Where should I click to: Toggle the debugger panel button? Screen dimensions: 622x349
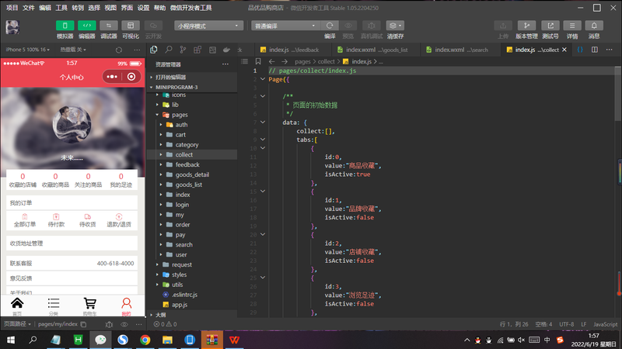pos(108,26)
